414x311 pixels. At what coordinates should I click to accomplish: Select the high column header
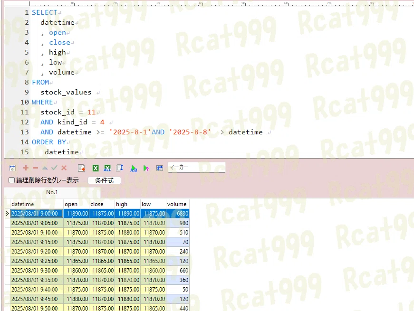coord(127,204)
